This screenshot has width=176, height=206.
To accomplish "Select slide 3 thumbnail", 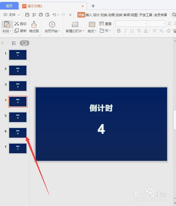I will click(18, 86).
